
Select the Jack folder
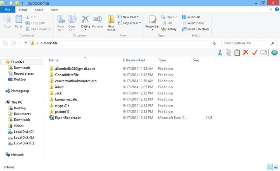(58, 93)
